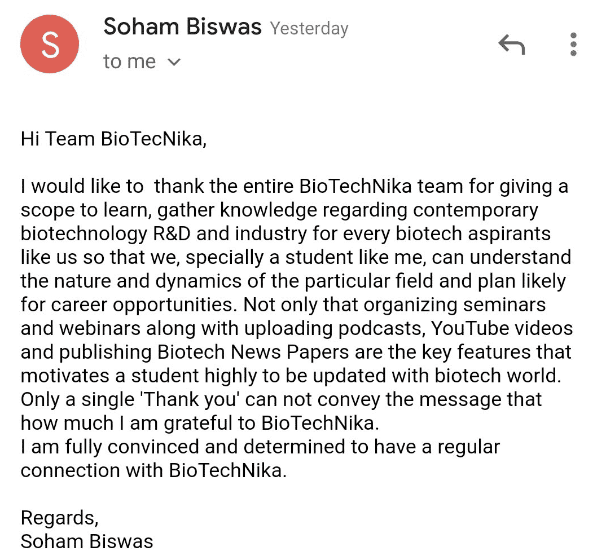606x551 pixels.
Task: Open the three-dot more options menu
Action: 573,45
